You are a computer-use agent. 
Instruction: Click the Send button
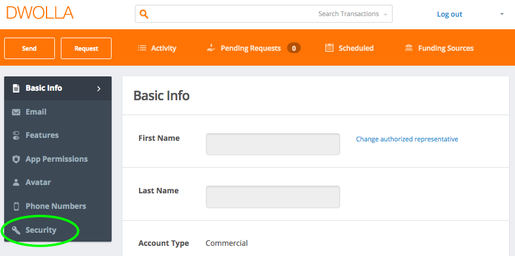[x=30, y=48]
